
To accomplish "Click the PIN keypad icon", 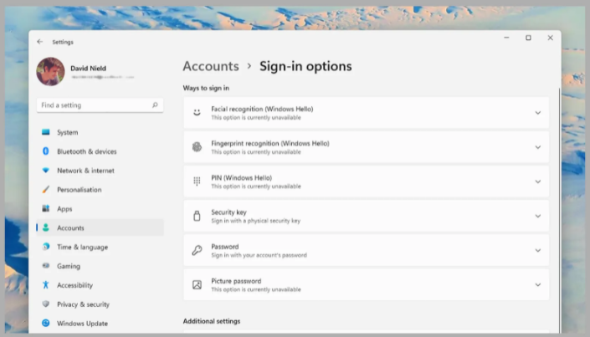I will (x=197, y=181).
